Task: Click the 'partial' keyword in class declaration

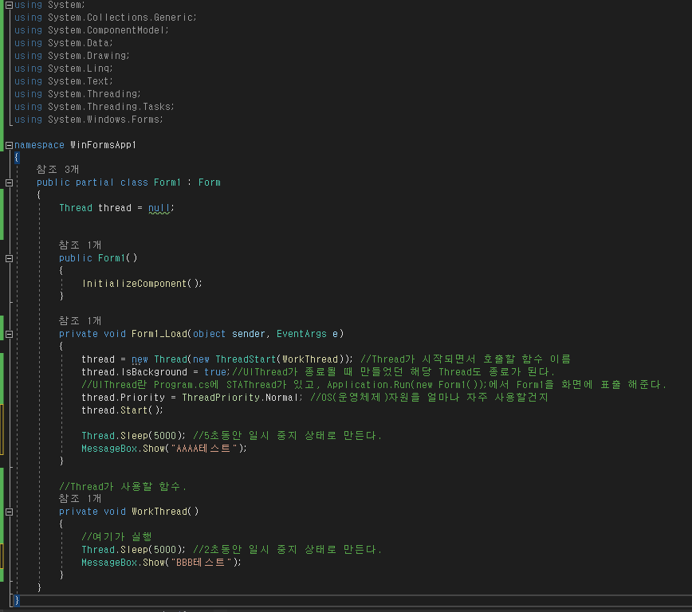Action: pos(95,182)
